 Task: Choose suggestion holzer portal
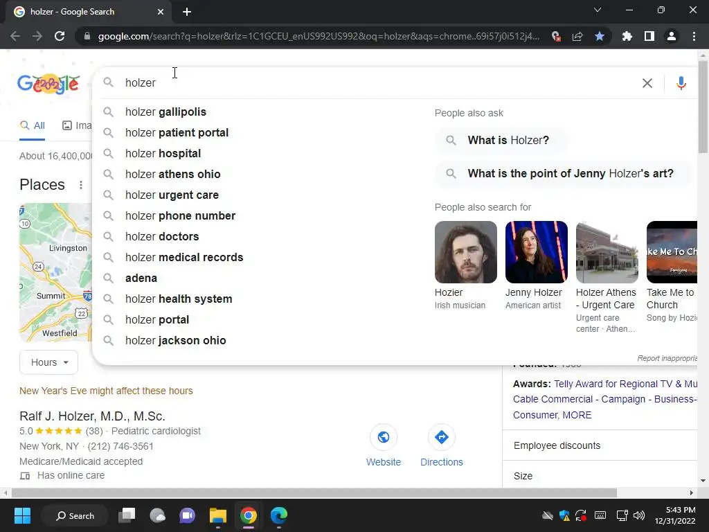(x=157, y=320)
